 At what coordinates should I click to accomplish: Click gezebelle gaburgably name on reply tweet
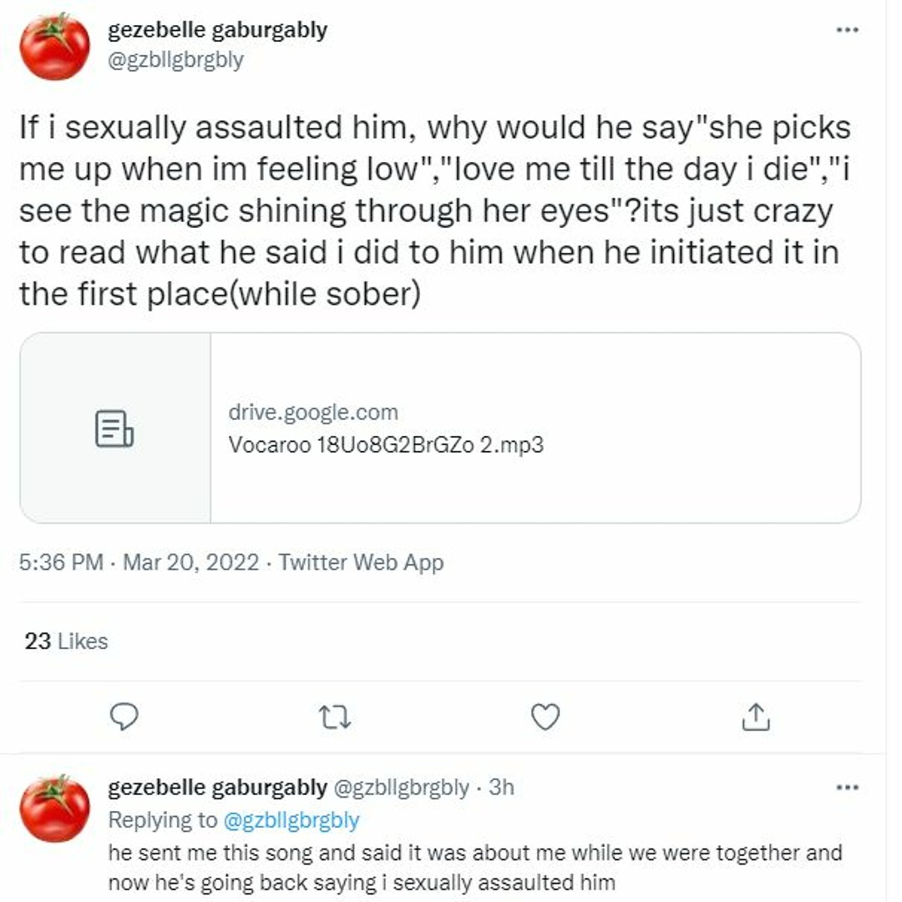pyautogui.click(x=217, y=788)
